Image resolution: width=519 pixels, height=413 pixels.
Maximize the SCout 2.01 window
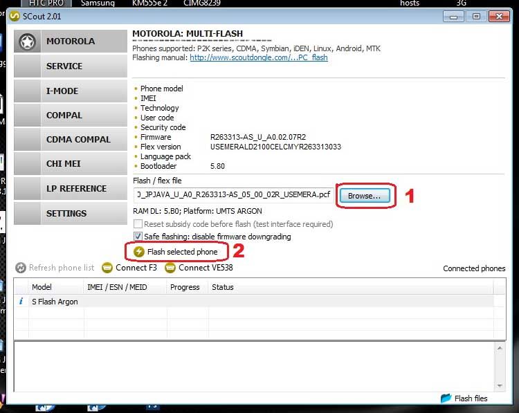(x=476, y=17)
